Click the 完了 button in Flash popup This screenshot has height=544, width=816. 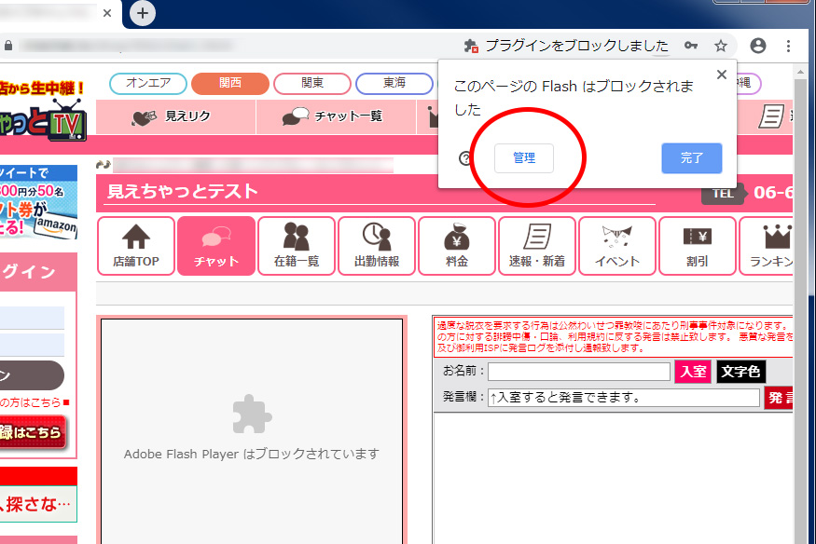pos(692,158)
